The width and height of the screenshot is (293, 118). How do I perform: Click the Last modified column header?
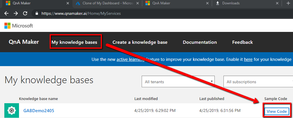pos(146,99)
